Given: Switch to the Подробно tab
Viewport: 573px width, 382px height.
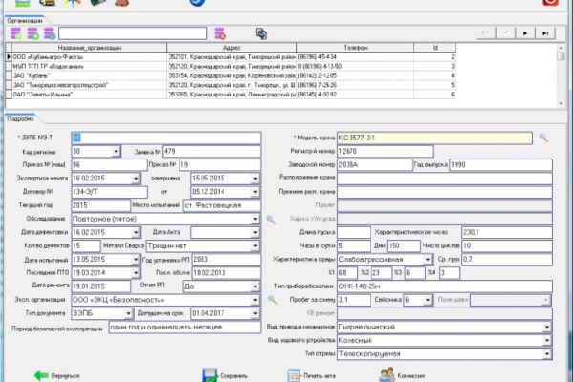Looking at the screenshot, I should pyautogui.click(x=20, y=118).
